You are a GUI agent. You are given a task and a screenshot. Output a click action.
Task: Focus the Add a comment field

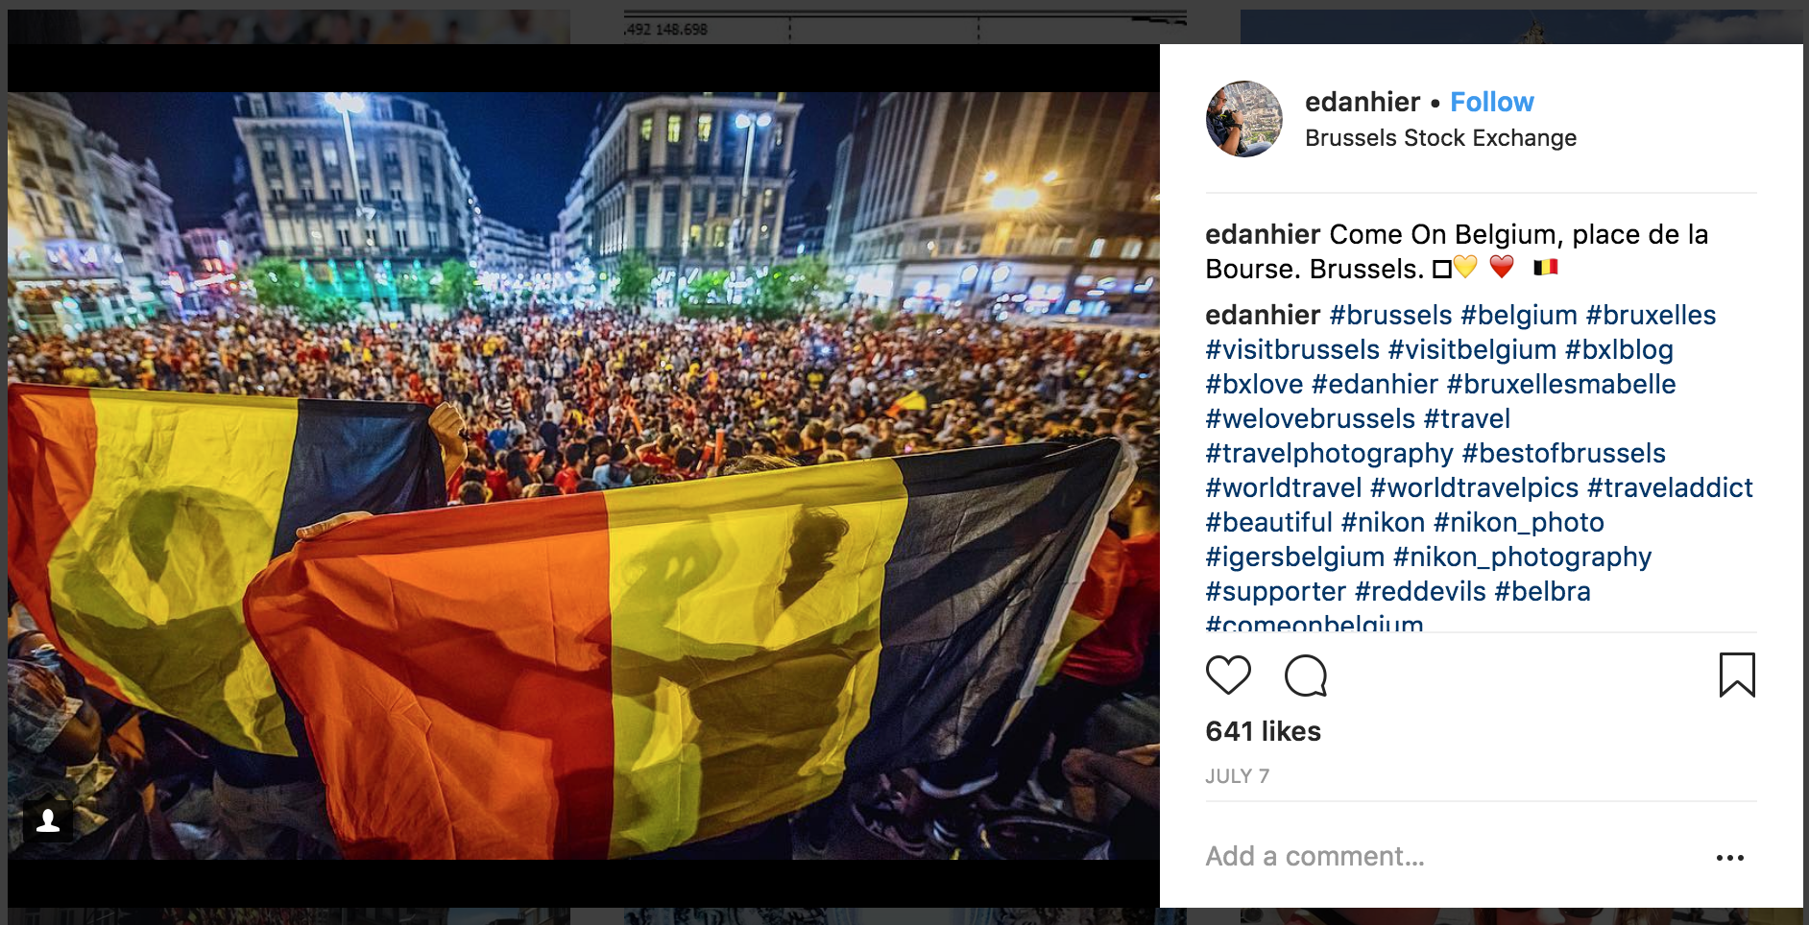[1450, 856]
